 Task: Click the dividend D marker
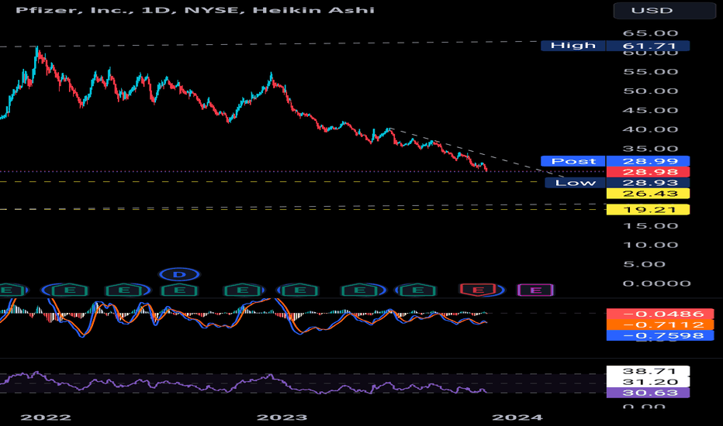(x=179, y=275)
